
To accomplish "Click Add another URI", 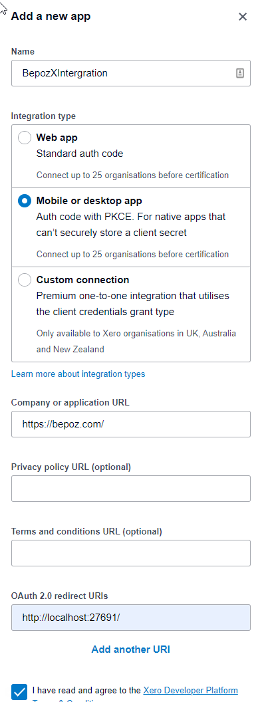I will [x=131, y=649].
